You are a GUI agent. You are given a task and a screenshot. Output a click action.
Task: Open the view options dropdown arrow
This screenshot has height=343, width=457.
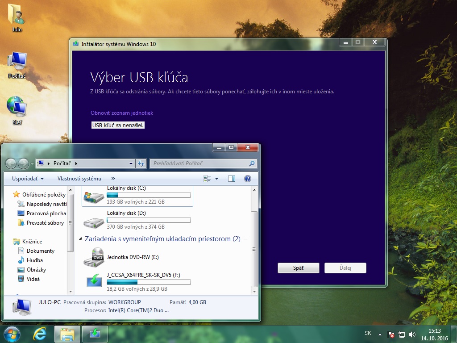(216, 179)
